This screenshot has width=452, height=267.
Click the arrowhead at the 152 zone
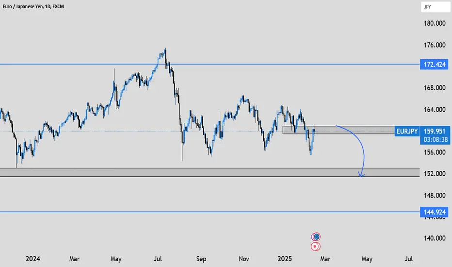(361, 174)
